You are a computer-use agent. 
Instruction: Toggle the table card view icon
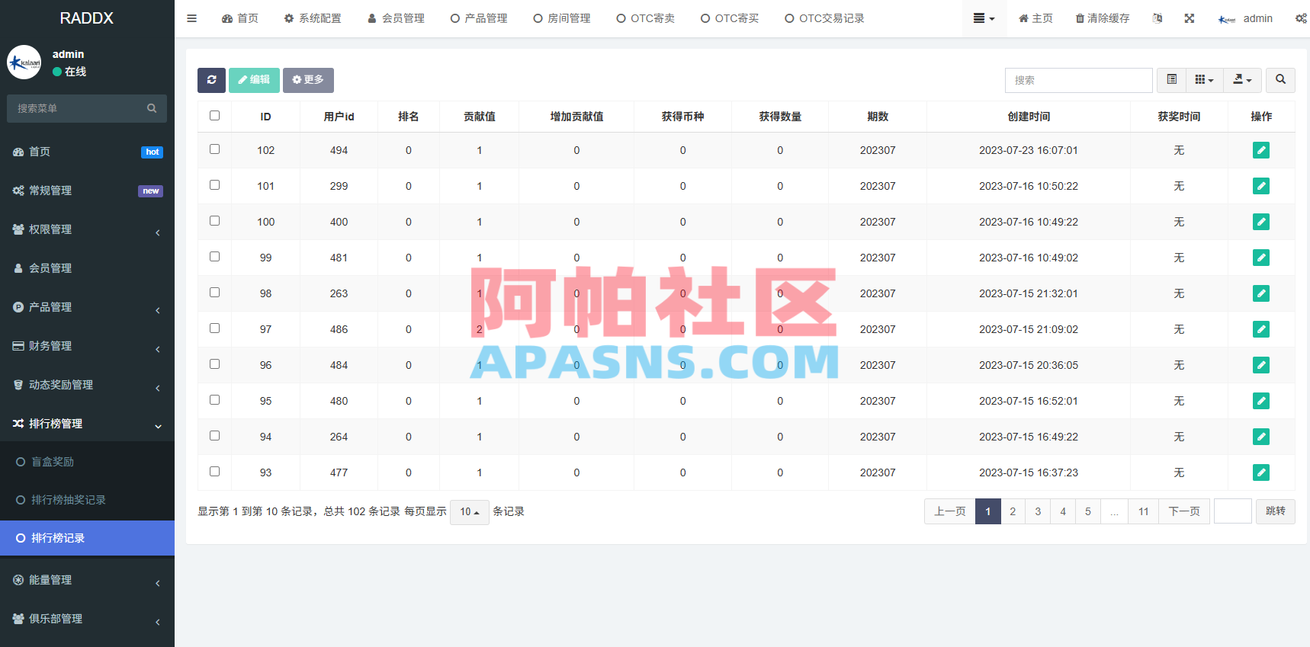1171,80
